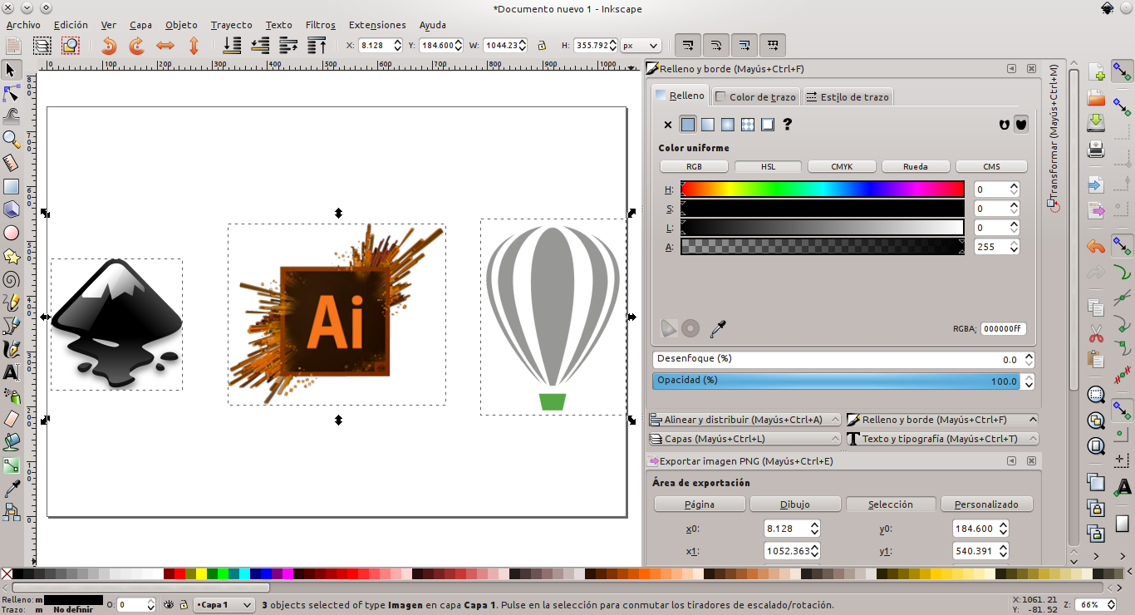Select the Star tool

[x=12, y=257]
